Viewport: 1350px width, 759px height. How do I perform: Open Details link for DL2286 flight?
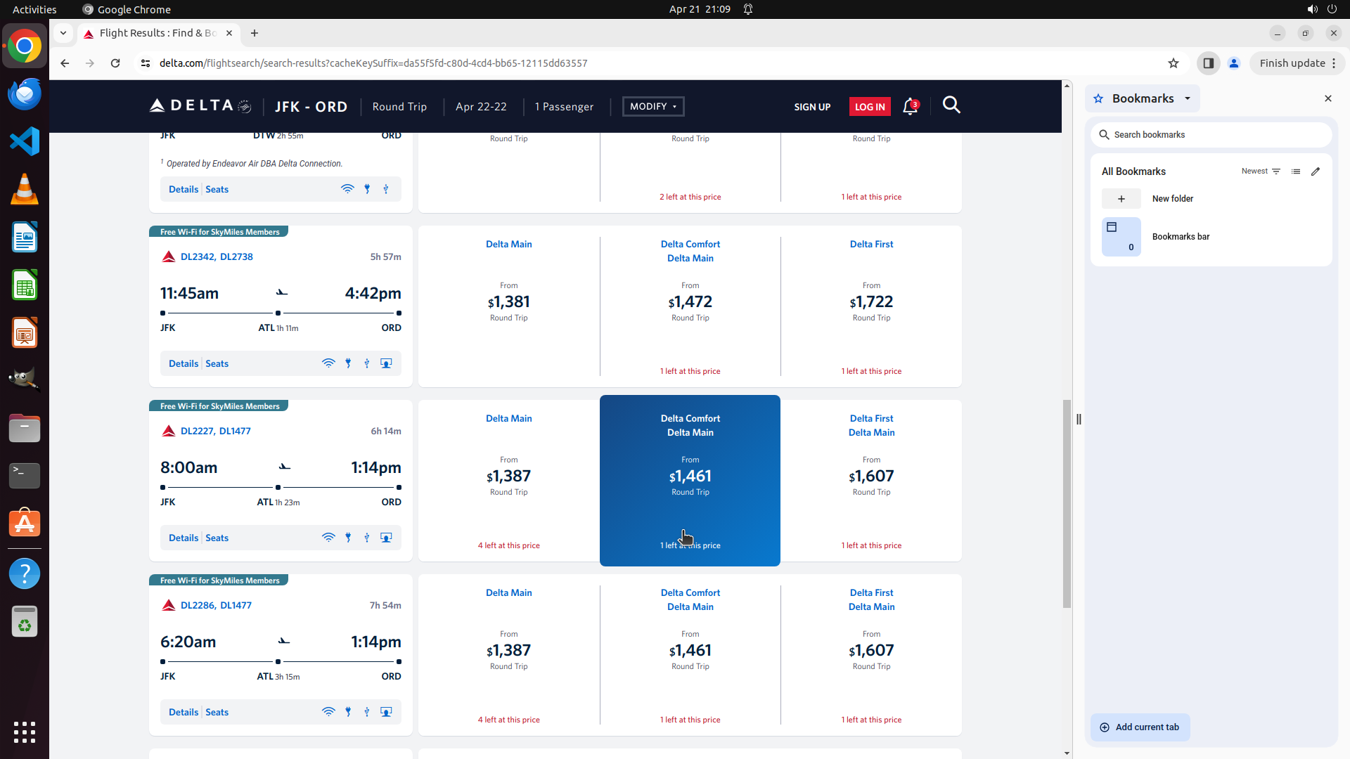tap(184, 712)
